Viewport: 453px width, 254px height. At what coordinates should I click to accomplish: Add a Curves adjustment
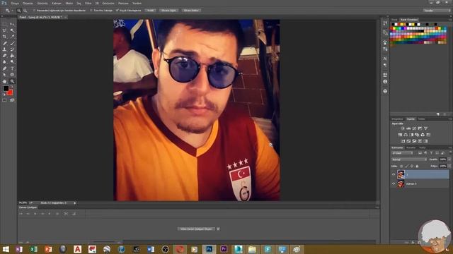pos(414,128)
